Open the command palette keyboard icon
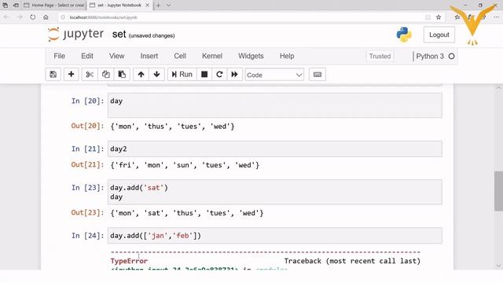503x283 pixels. (x=318, y=75)
